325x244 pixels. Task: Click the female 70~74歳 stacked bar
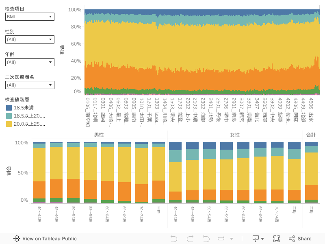277,172
